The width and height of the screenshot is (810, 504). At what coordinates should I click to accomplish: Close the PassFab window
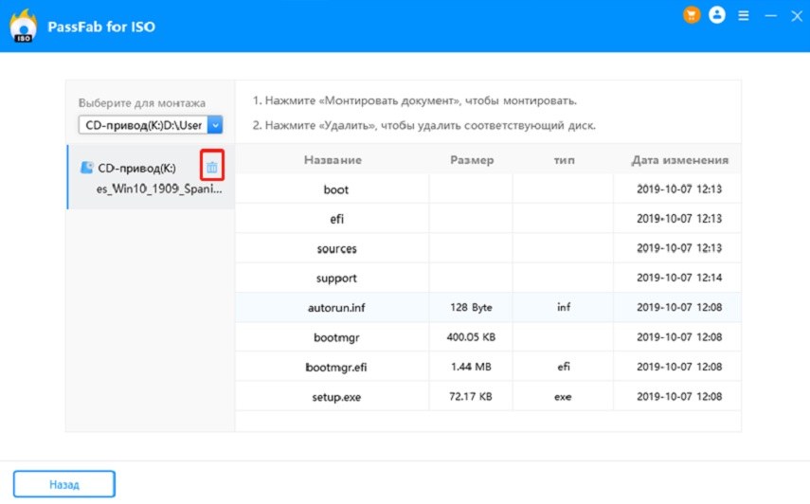click(797, 16)
